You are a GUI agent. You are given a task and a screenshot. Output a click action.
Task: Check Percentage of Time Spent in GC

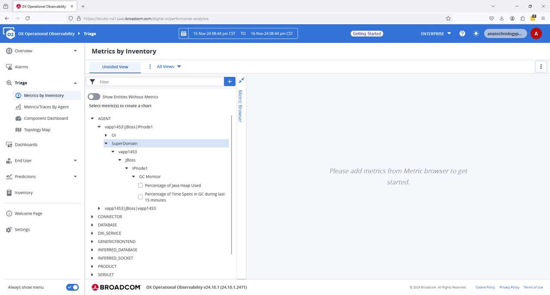click(141, 197)
